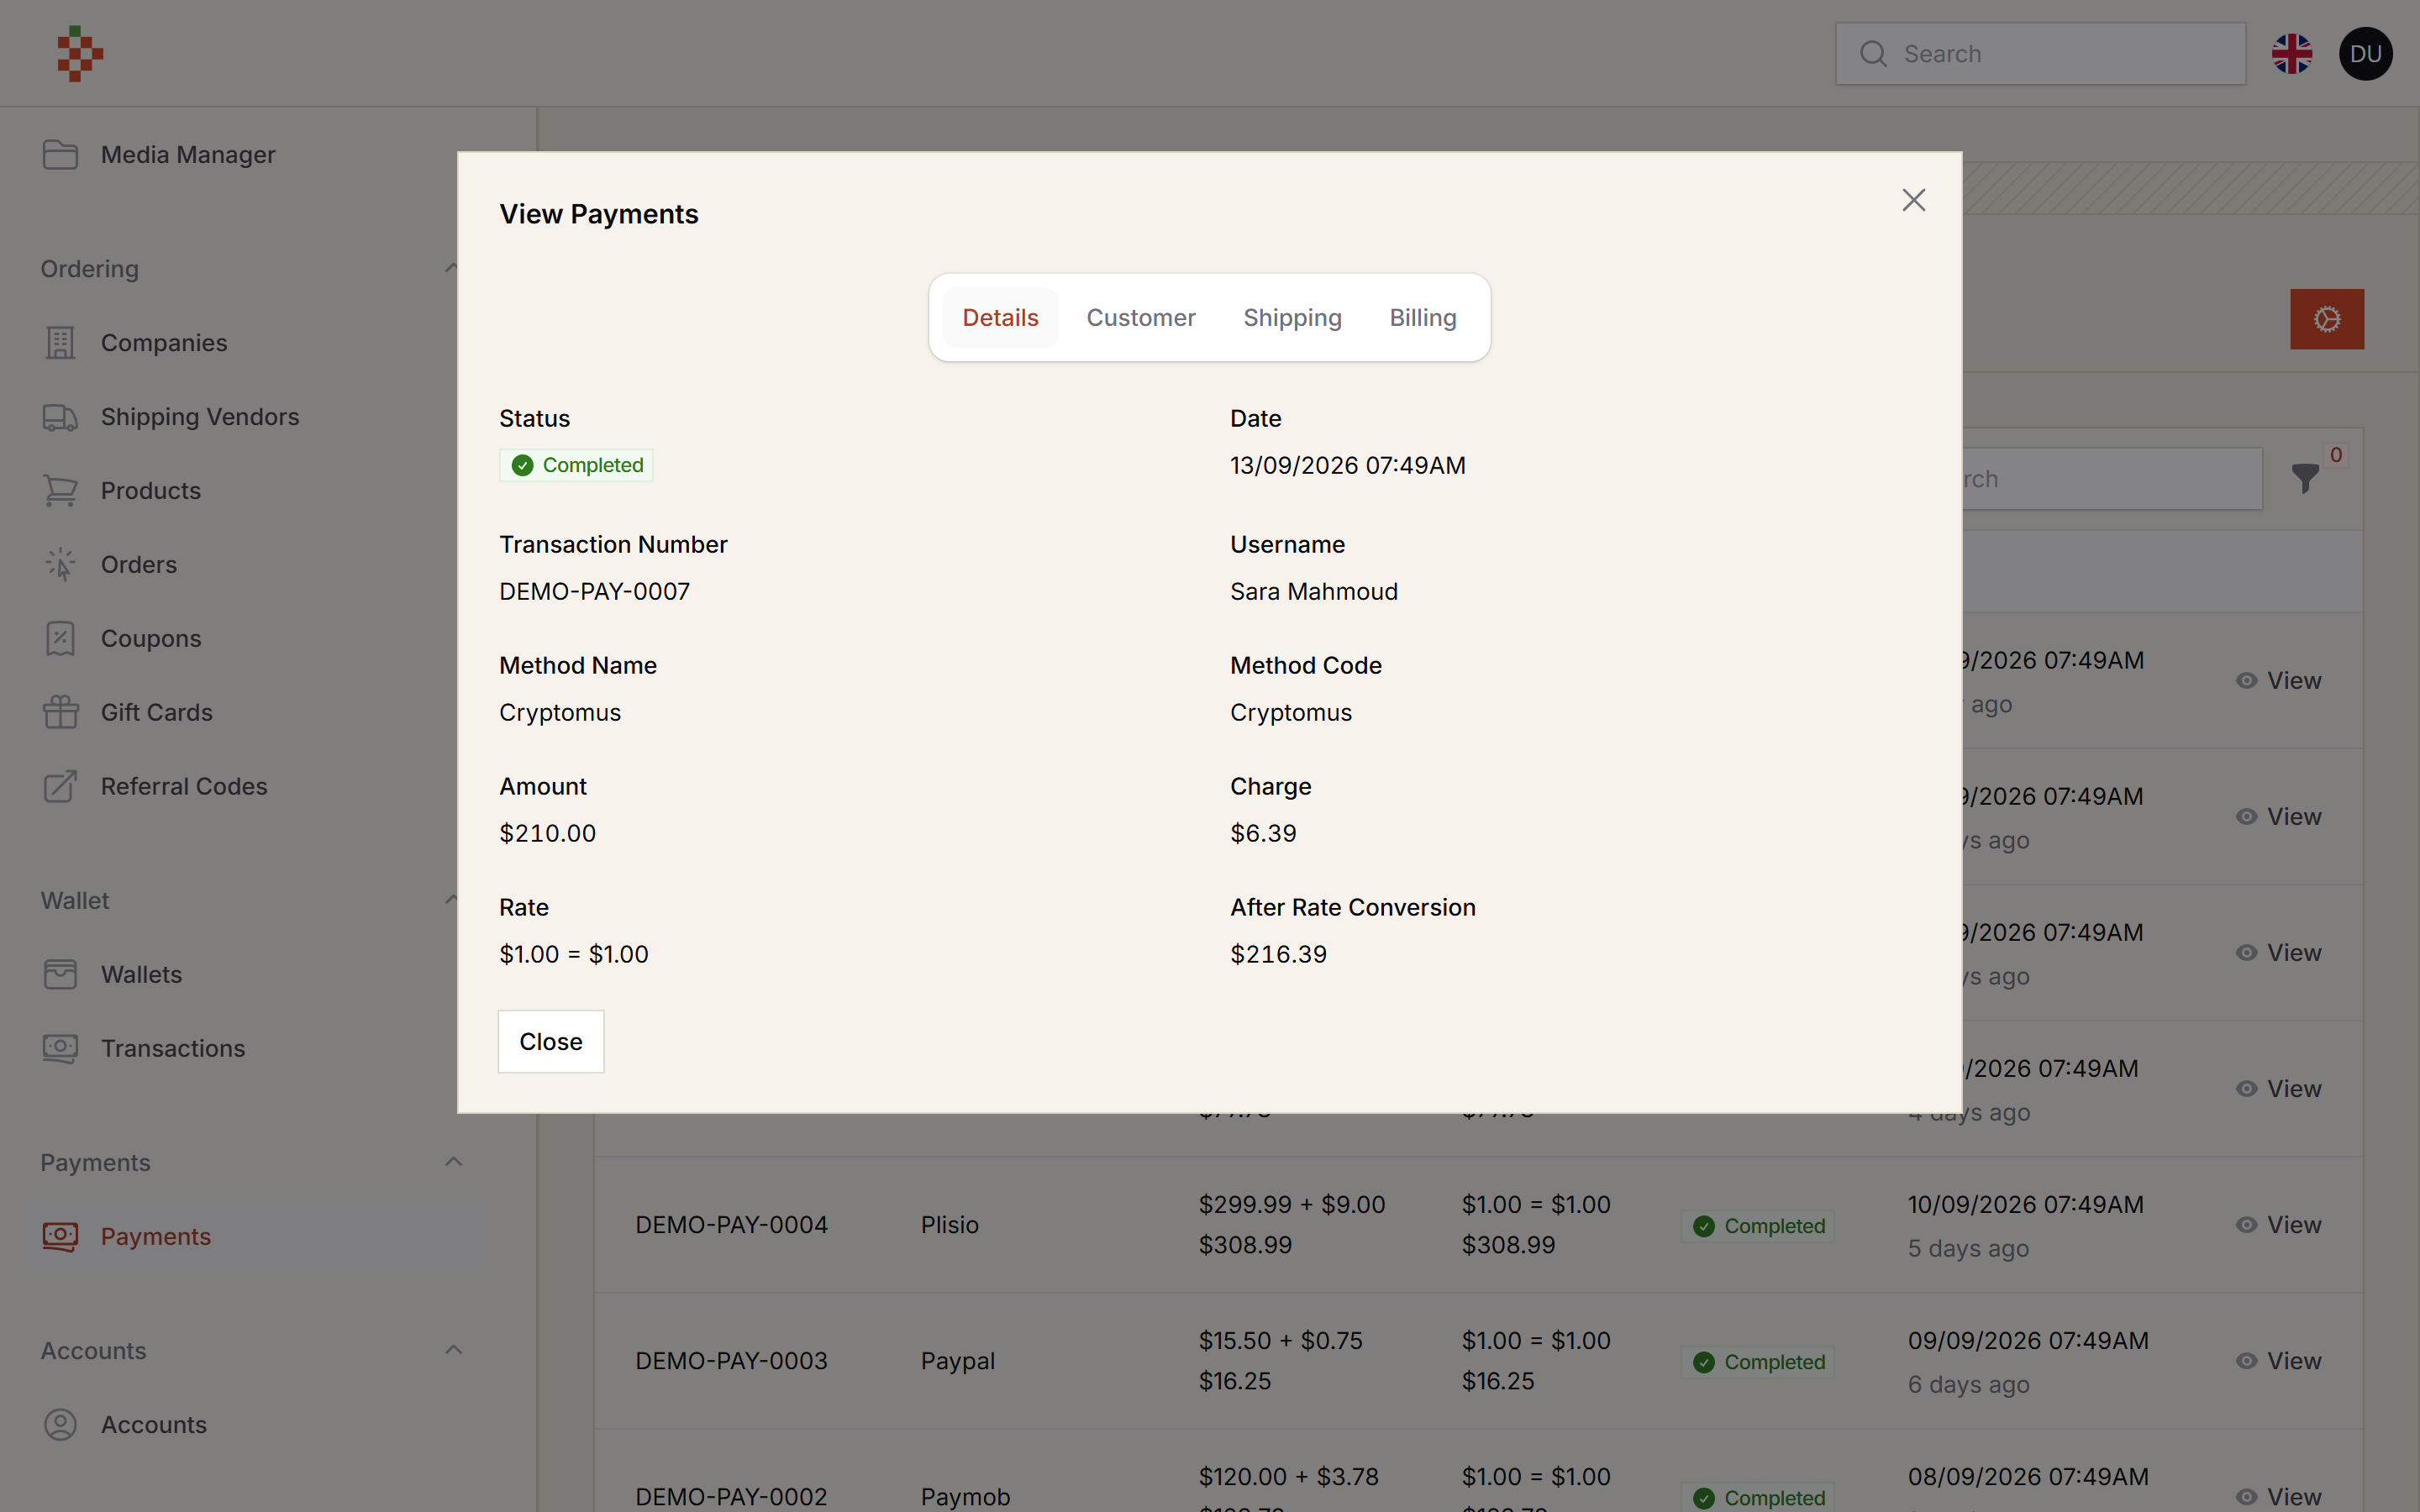Click after rate conversion value $216.39
This screenshot has height=1512, width=2420.
coord(1279,955)
